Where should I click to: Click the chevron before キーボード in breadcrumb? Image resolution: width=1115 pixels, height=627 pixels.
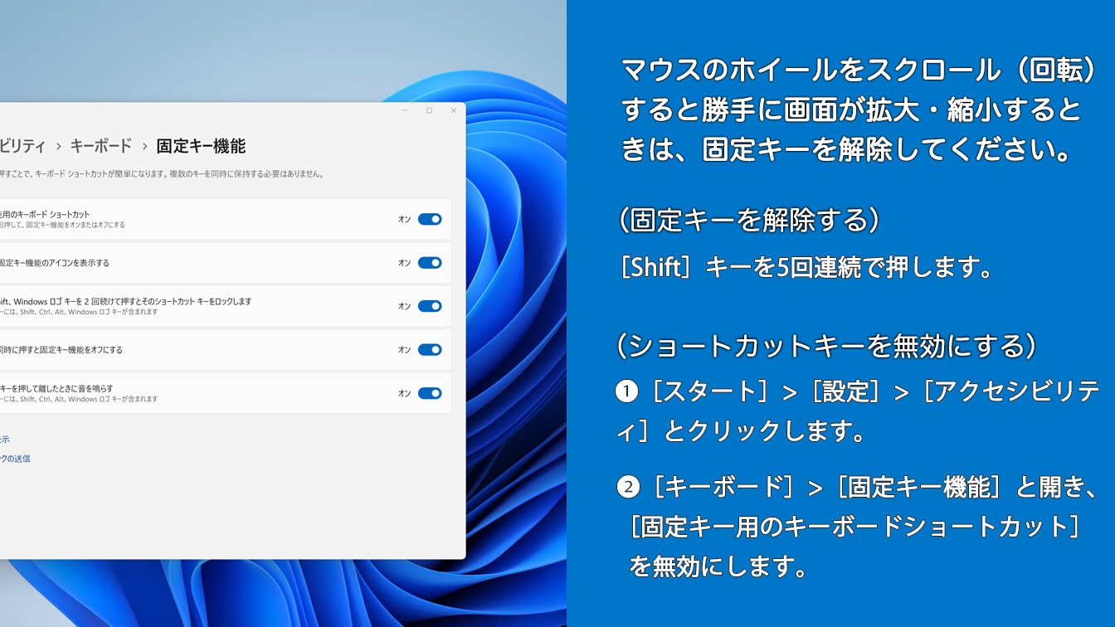[58, 147]
